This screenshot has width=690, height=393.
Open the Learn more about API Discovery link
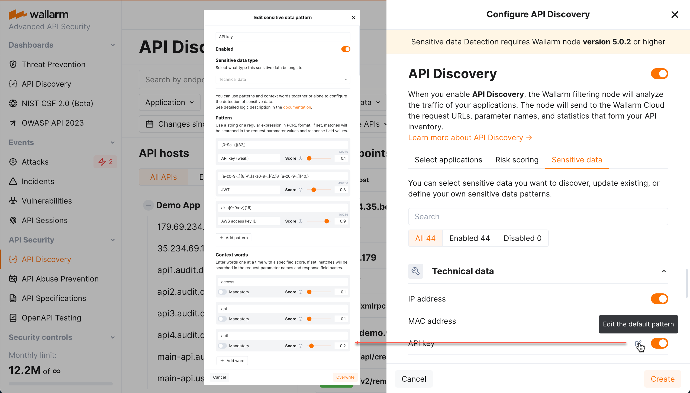[470, 137]
